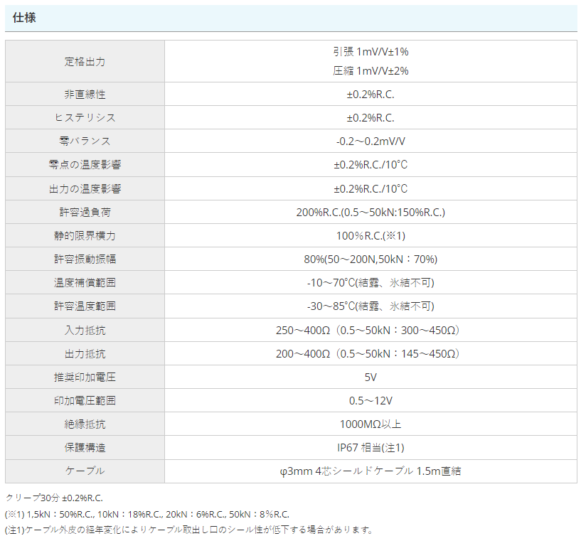581x536 pixels.
Task: Click the 0.5〜12V value
Action: 371,401
